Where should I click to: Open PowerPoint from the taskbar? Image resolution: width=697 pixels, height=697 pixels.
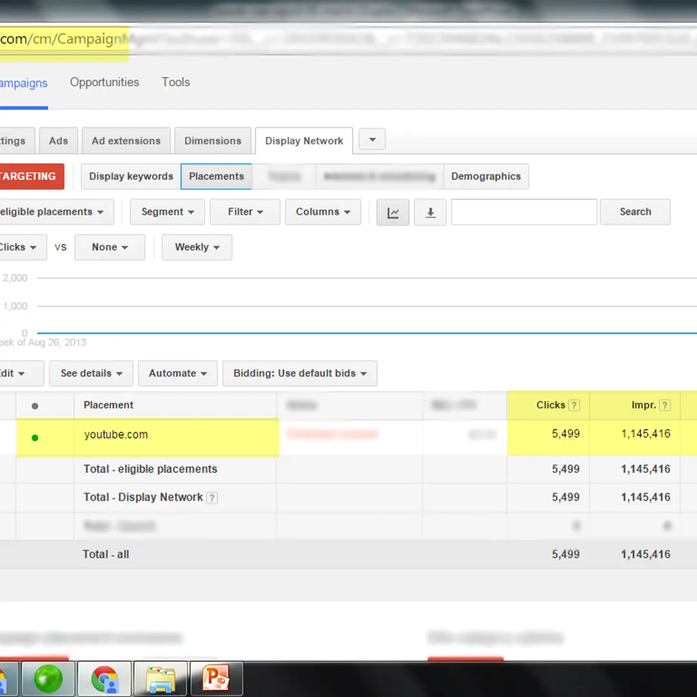(x=216, y=679)
